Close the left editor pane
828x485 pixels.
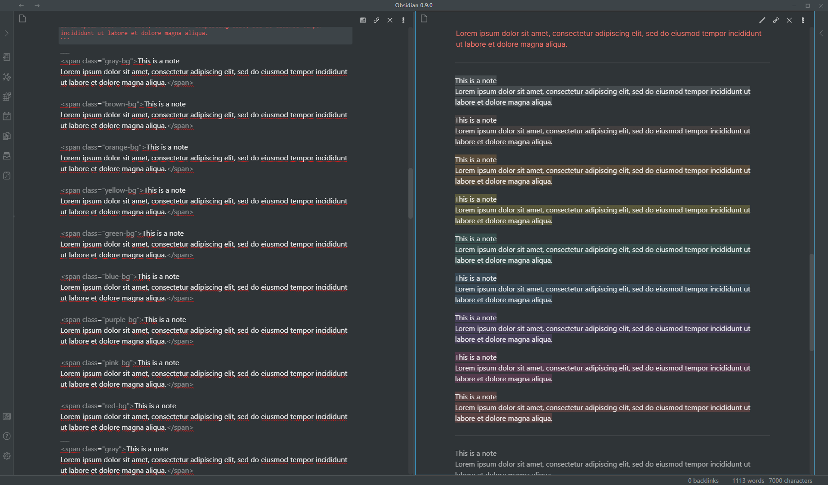(390, 20)
